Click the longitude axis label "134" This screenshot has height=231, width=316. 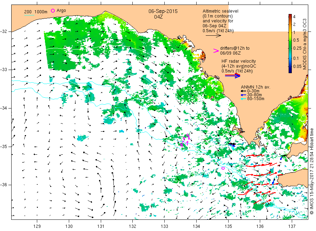point(196,226)
